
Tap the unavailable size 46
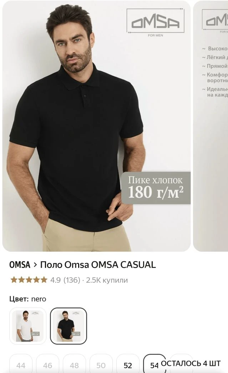pos(47,365)
